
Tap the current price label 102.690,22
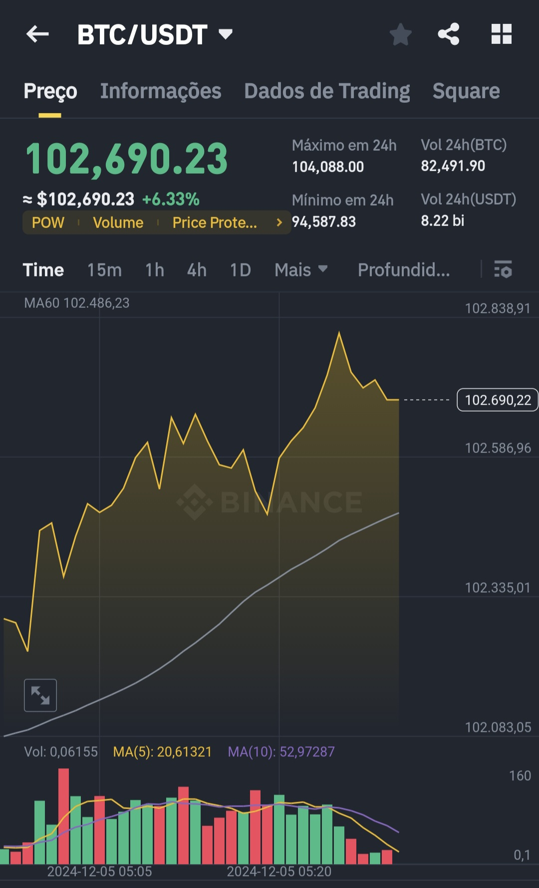(x=498, y=400)
